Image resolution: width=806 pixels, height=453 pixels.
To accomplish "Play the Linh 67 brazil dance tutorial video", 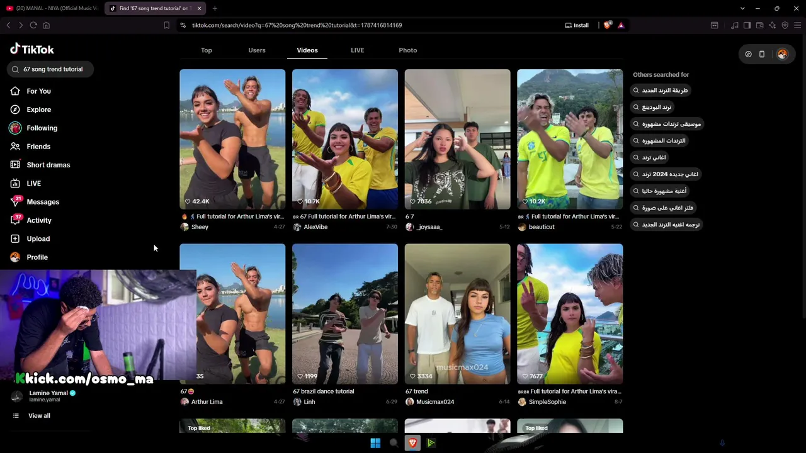I will click(x=345, y=314).
